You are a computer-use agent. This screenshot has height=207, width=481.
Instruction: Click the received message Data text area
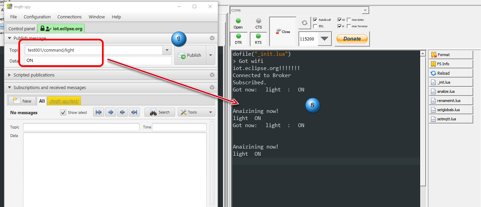coord(115,170)
